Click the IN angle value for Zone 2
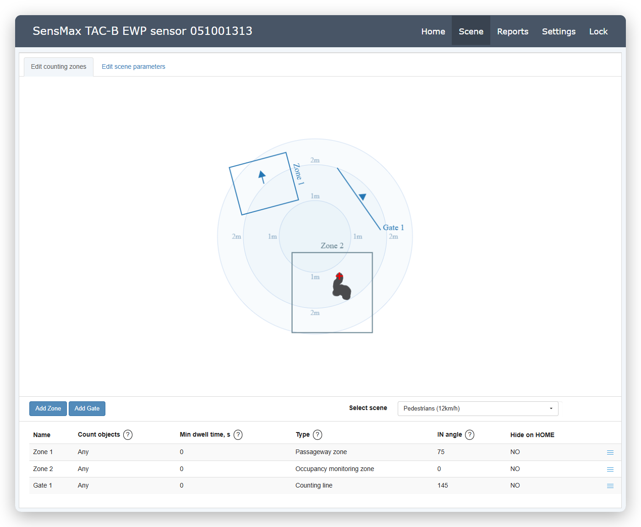 point(439,469)
